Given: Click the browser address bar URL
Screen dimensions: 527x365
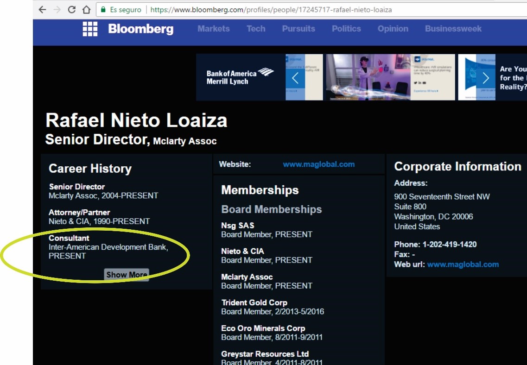Looking at the screenshot, I should pos(271,10).
